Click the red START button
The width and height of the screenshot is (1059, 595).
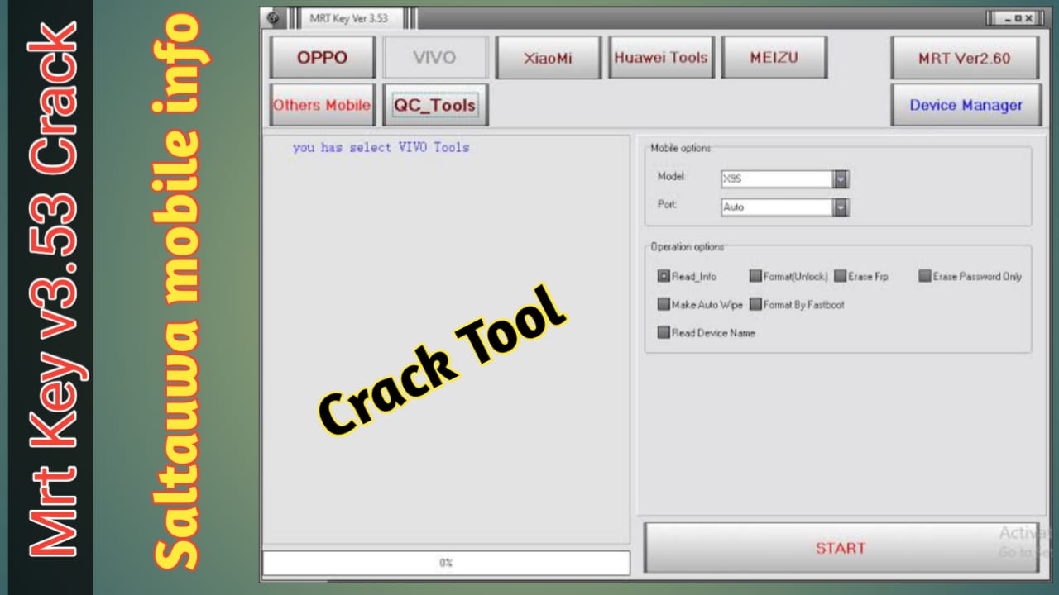841,548
